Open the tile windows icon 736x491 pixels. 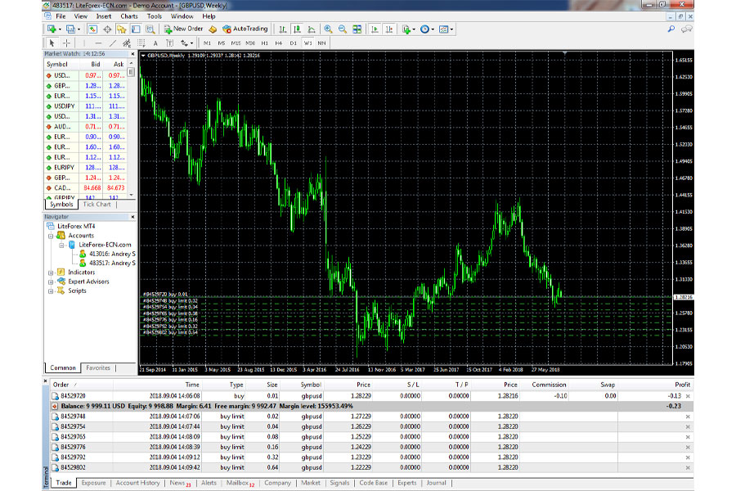point(357,29)
